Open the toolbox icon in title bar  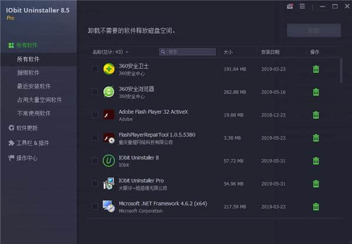click(x=290, y=6)
